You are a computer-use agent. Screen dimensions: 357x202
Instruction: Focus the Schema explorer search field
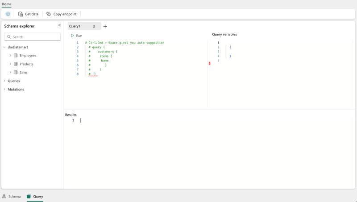pyautogui.click(x=32, y=37)
